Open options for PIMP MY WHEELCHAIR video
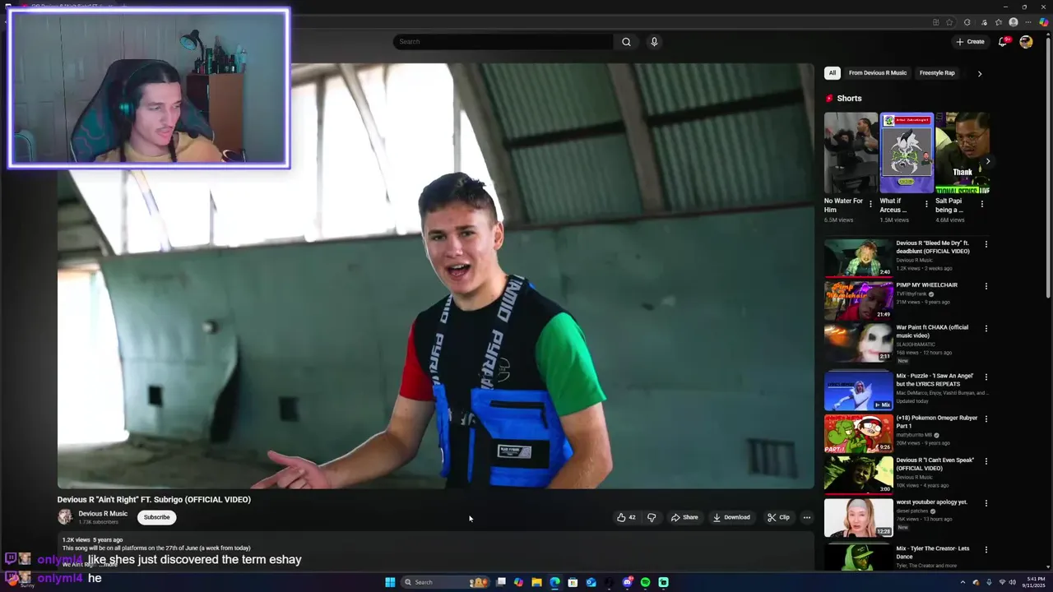The width and height of the screenshot is (1053, 592). click(x=986, y=286)
